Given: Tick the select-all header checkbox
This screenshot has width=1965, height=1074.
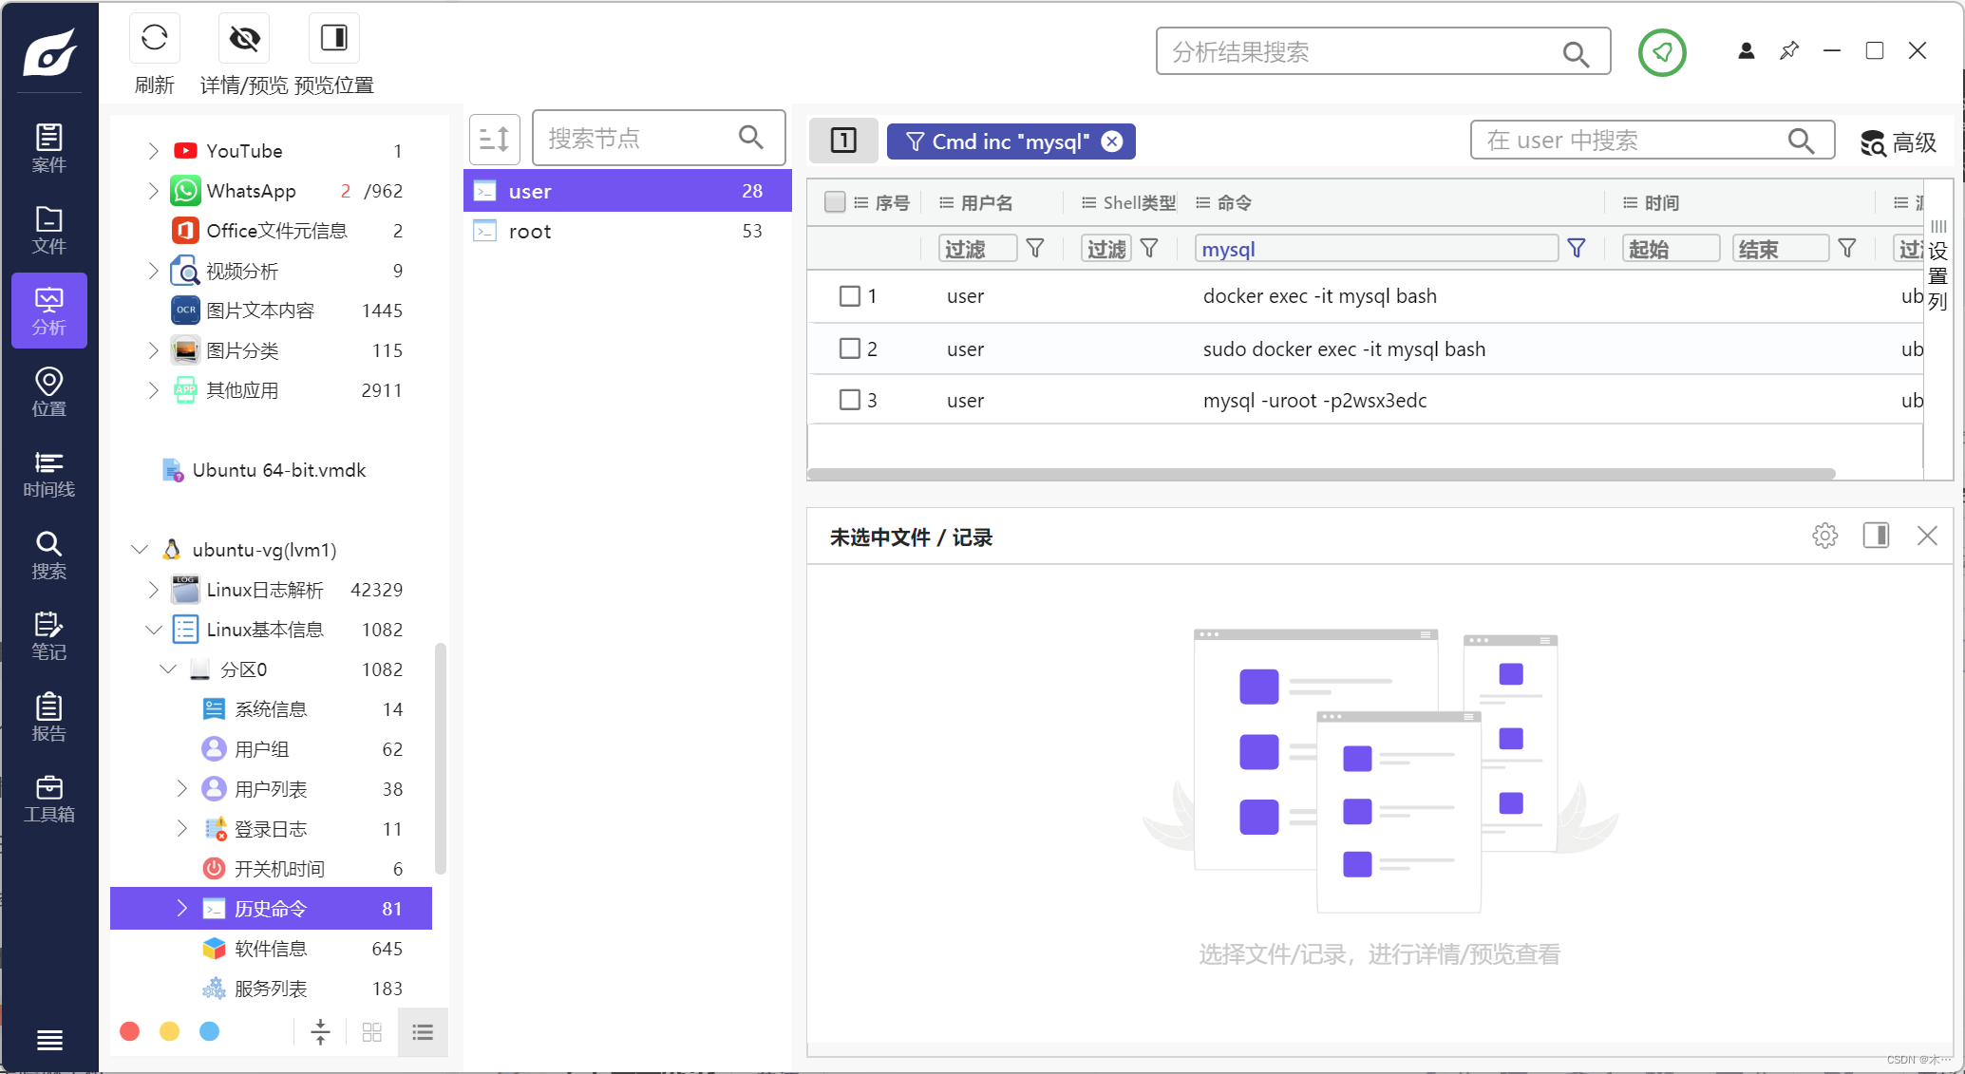Looking at the screenshot, I should click(835, 202).
